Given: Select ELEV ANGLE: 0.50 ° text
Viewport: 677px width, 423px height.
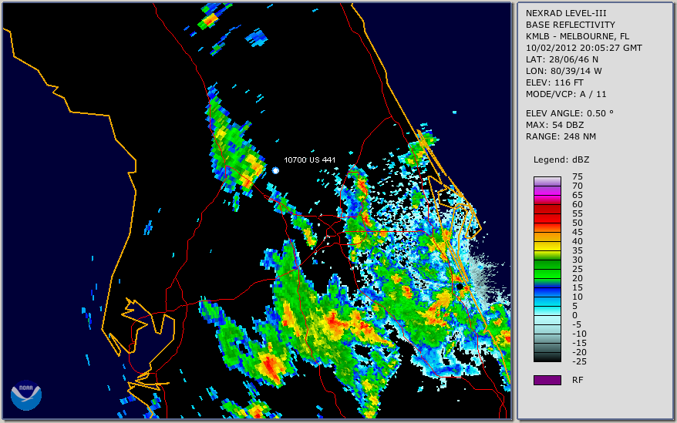Looking at the screenshot, I should click(570, 113).
